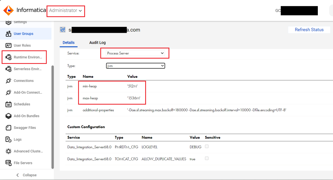Open User Groups in the sidebar

pyautogui.click(x=26, y=34)
